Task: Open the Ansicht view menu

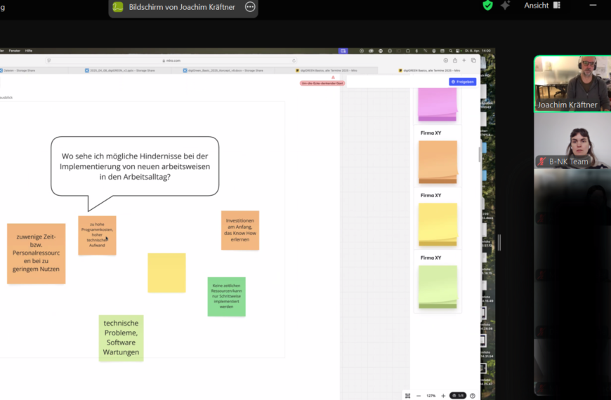Action: click(x=542, y=6)
